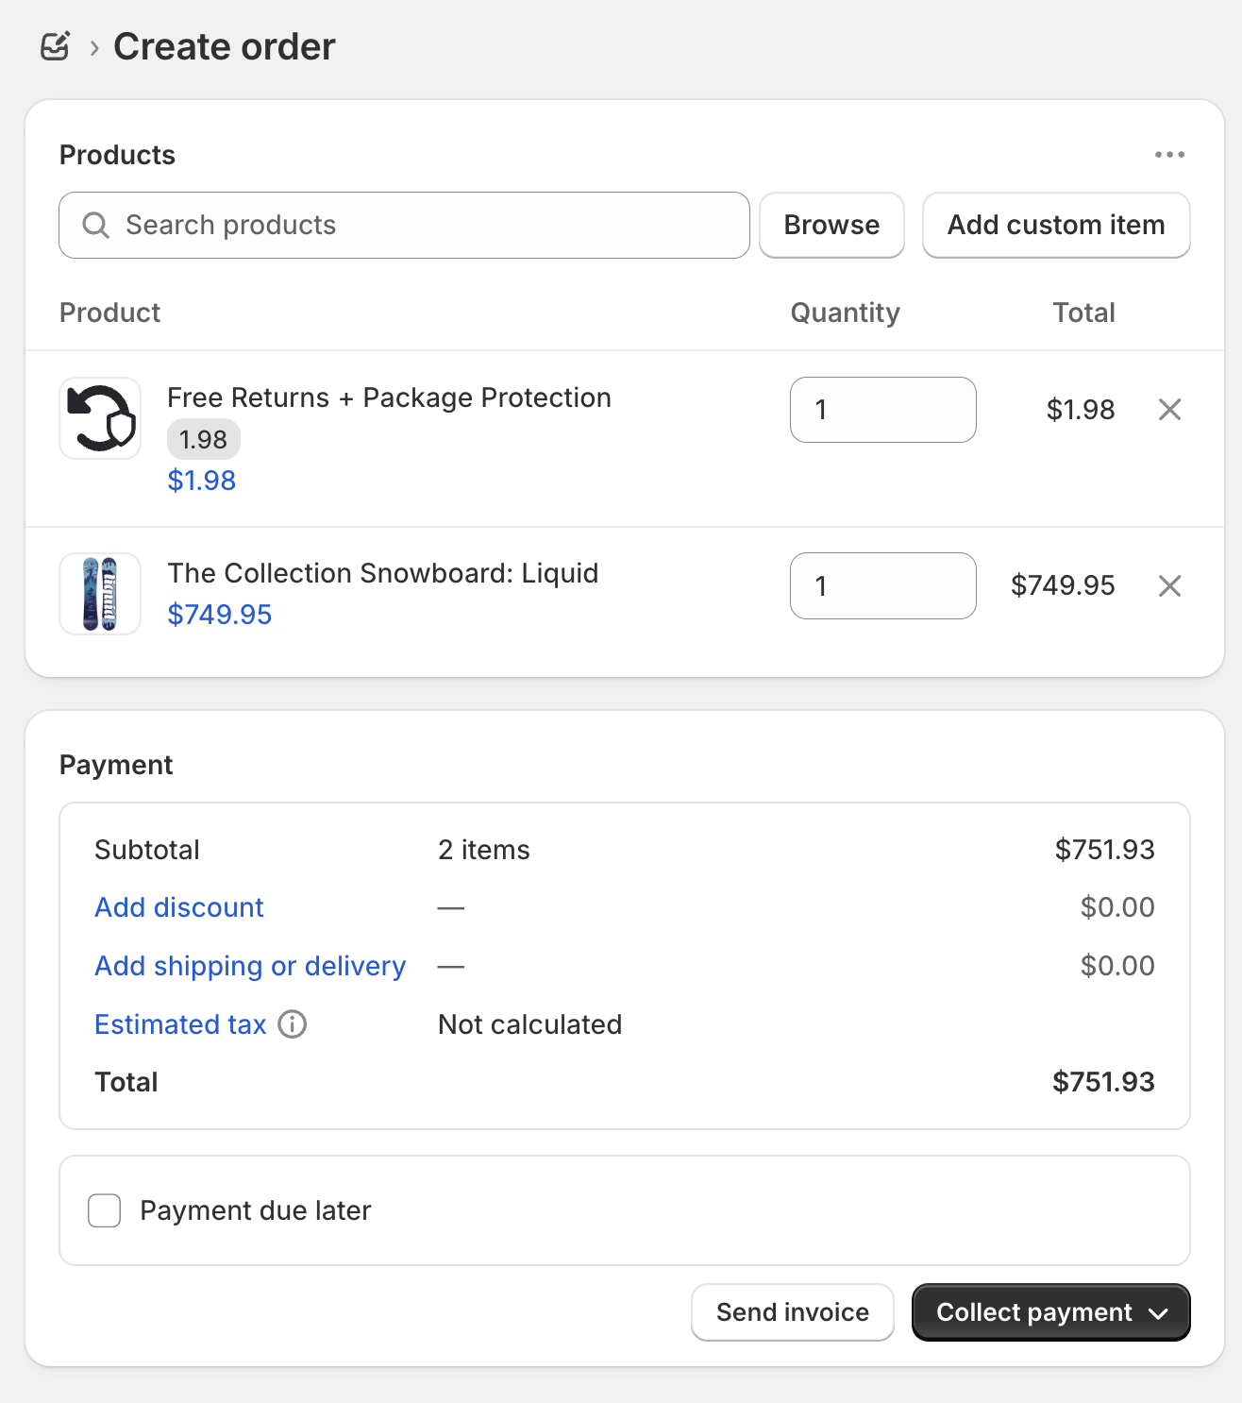Image resolution: width=1242 pixels, height=1403 pixels.
Task: Open the Add shipping or delivery link
Action: coord(250,966)
